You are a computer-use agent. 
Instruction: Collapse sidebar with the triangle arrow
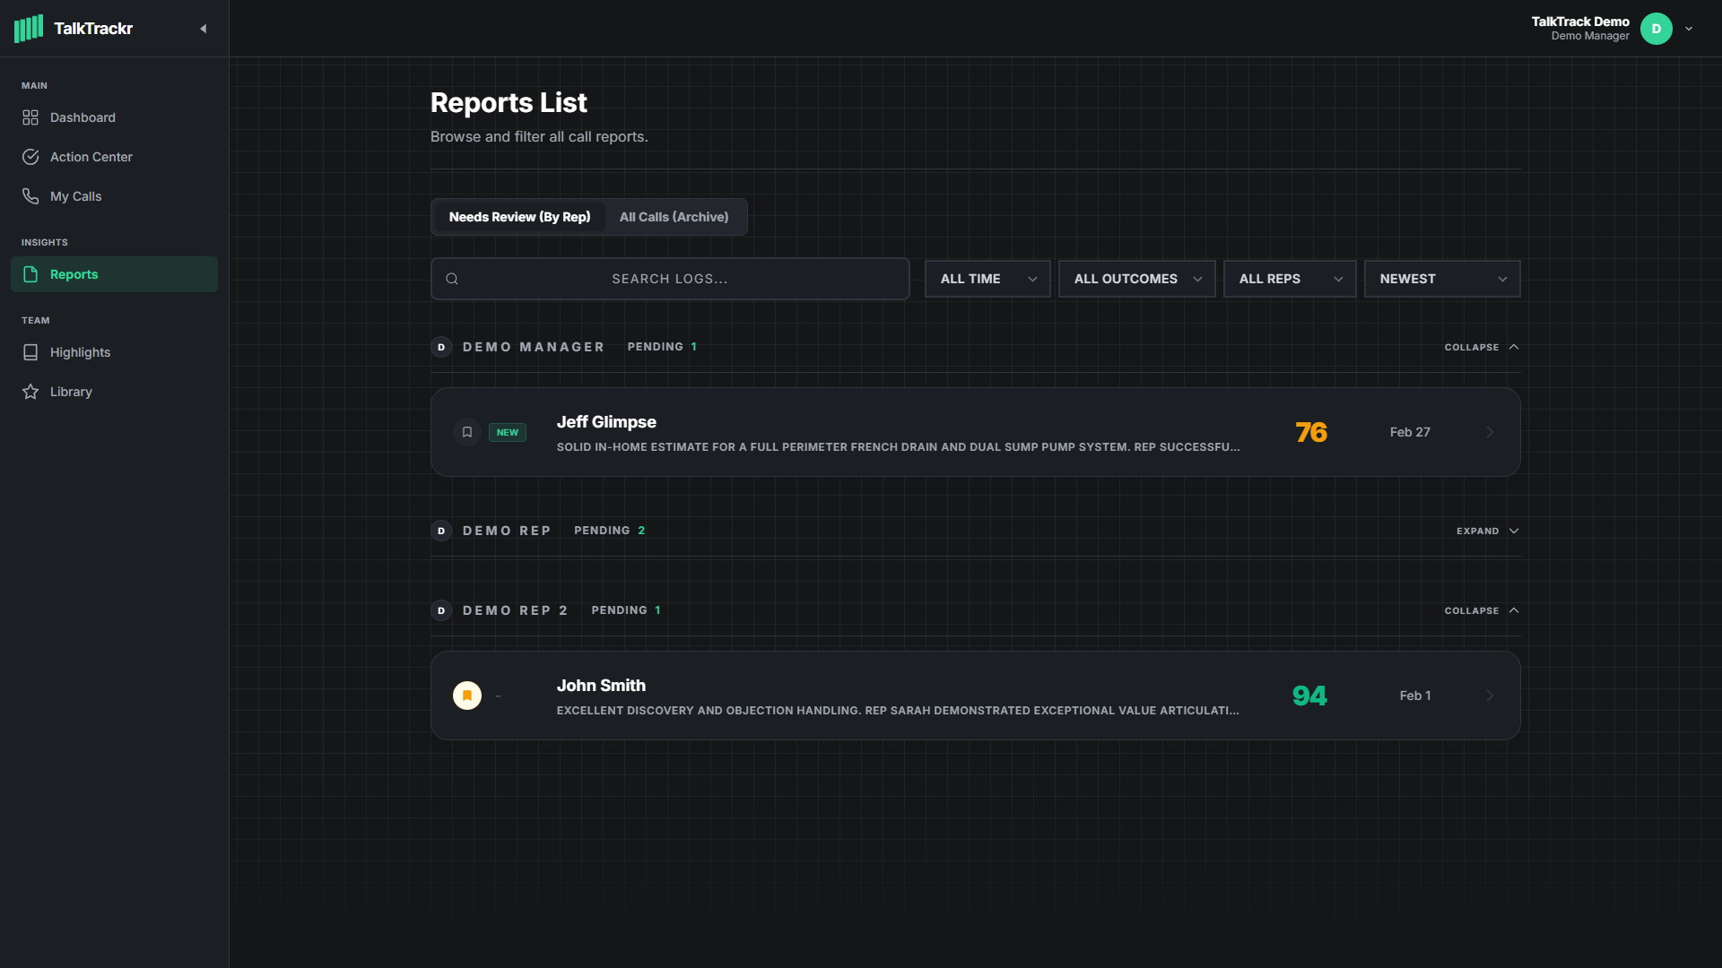[204, 29]
